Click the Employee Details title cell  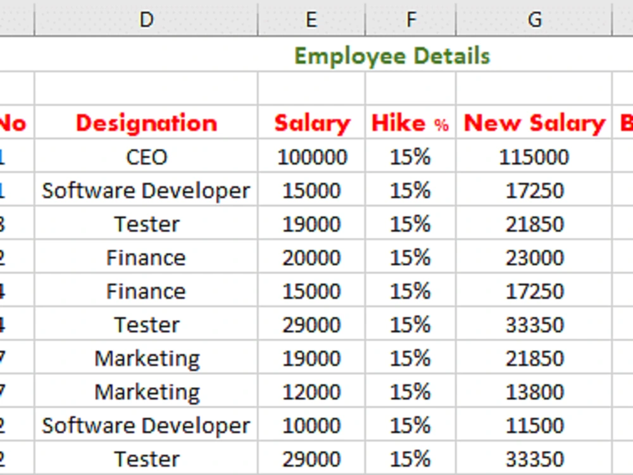coord(392,55)
